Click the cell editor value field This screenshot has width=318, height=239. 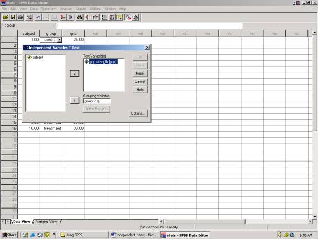click(x=149, y=25)
